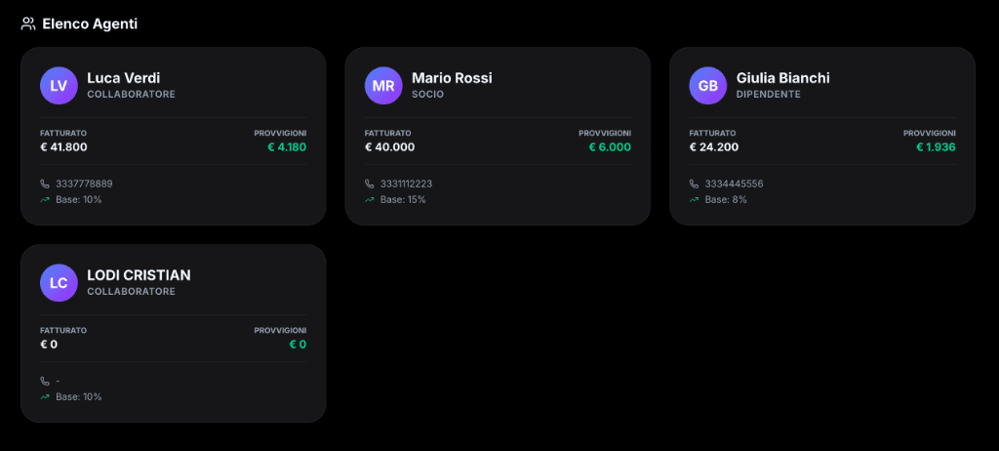Viewport: 999px width, 451px height.
Task: Click phone icon on LODI CRISTIAN card
Action: (45, 381)
